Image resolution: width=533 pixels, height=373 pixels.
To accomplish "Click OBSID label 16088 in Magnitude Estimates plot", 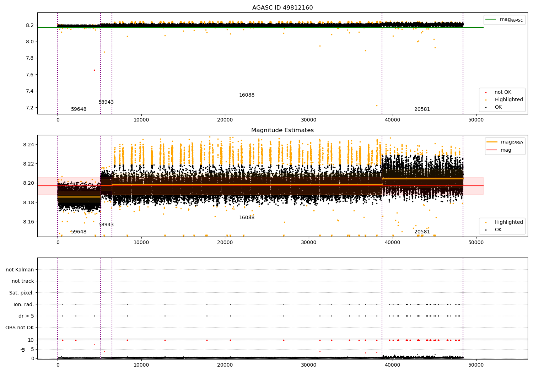I will [x=247, y=218].
